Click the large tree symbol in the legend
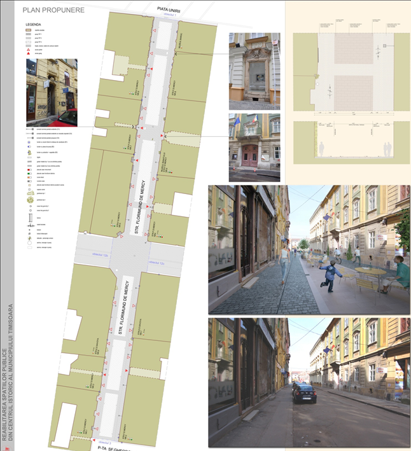 (x=29, y=200)
